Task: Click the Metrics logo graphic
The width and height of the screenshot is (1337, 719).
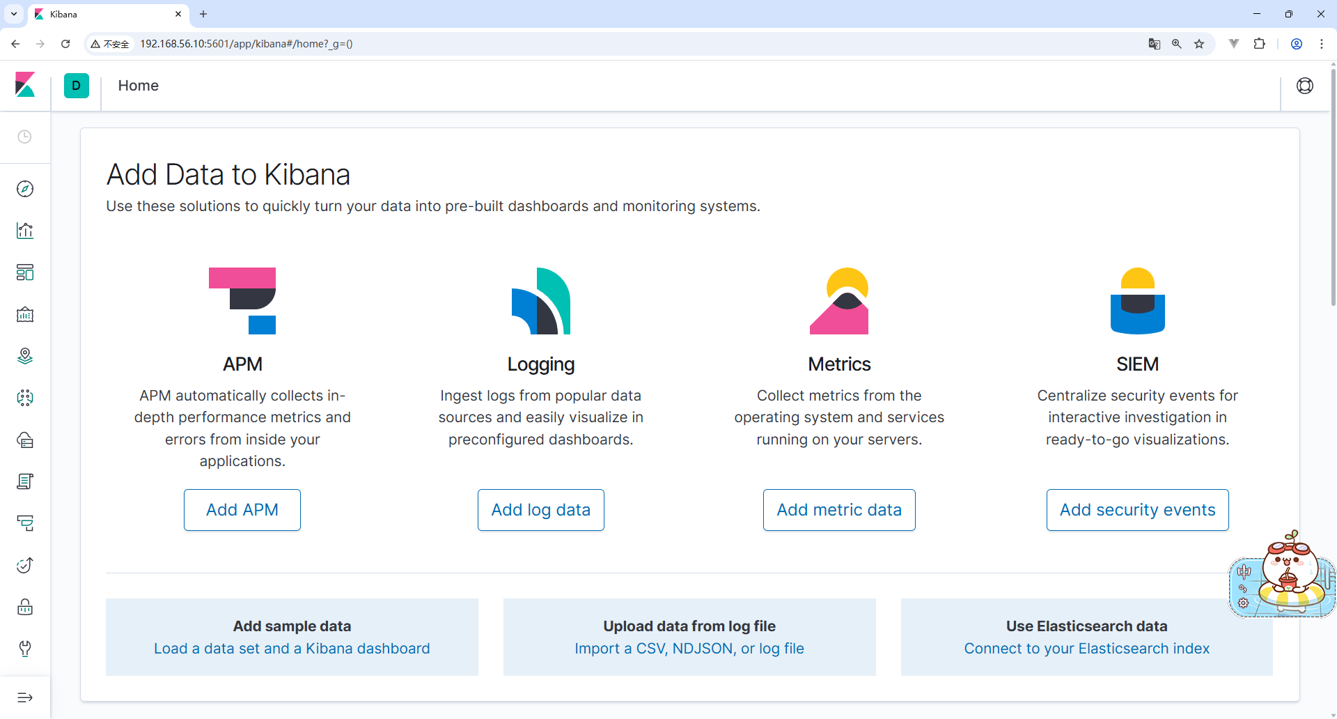Action: (839, 301)
